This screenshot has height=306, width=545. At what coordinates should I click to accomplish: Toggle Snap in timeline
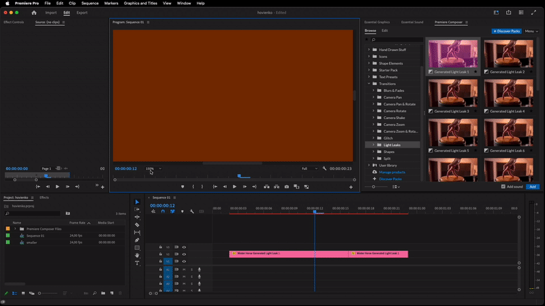163,211
